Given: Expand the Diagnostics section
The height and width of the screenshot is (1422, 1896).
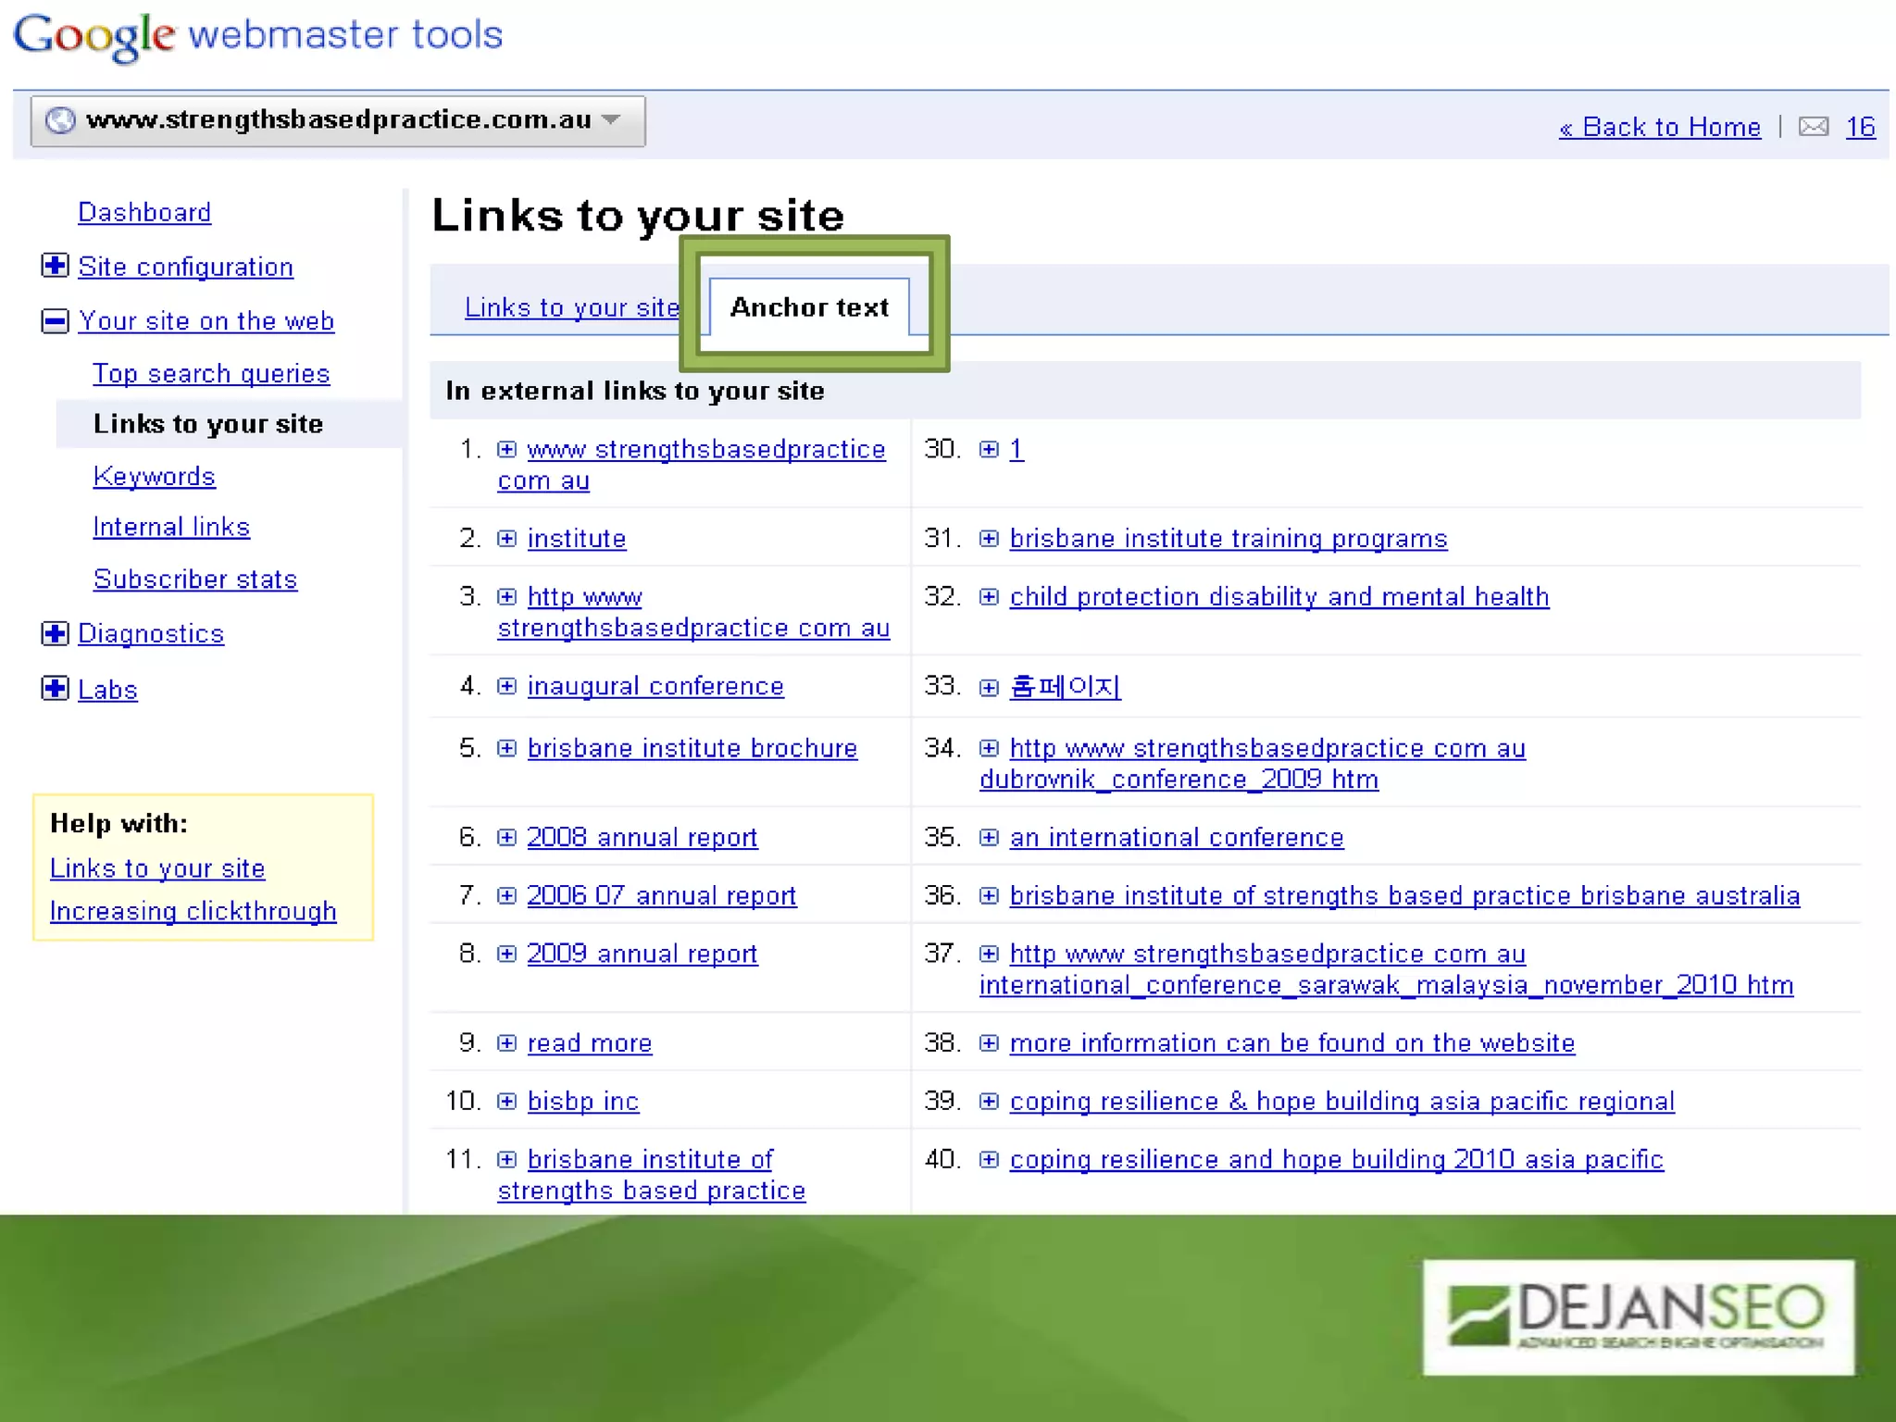Looking at the screenshot, I should click(55, 633).
